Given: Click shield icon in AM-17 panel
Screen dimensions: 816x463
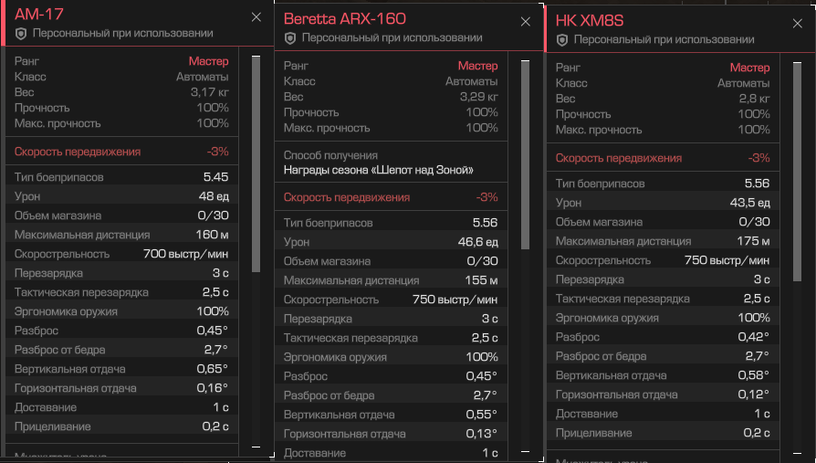Looking at the screenshot, I should pos(21,34).
